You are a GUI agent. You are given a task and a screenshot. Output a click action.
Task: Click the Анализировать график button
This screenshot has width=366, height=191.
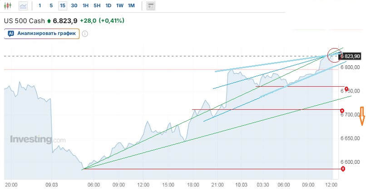pos(42,34)
